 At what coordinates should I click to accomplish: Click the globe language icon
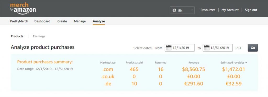[174, 10]
